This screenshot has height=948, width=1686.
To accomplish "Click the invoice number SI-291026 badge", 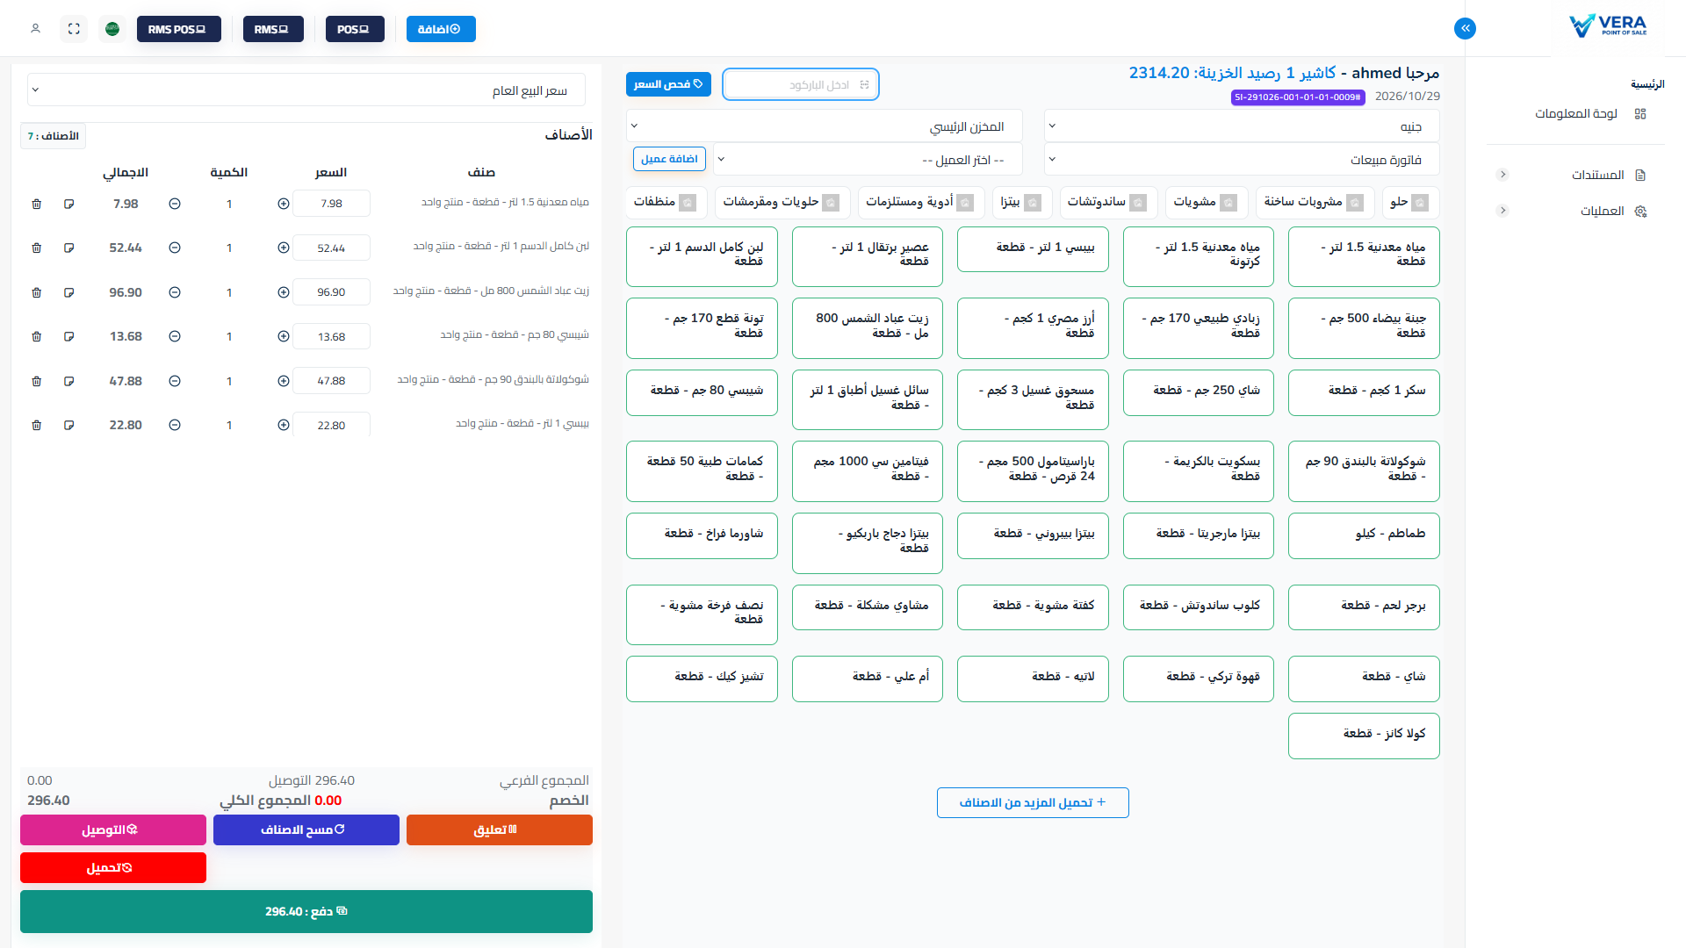I will [1298, 97].
